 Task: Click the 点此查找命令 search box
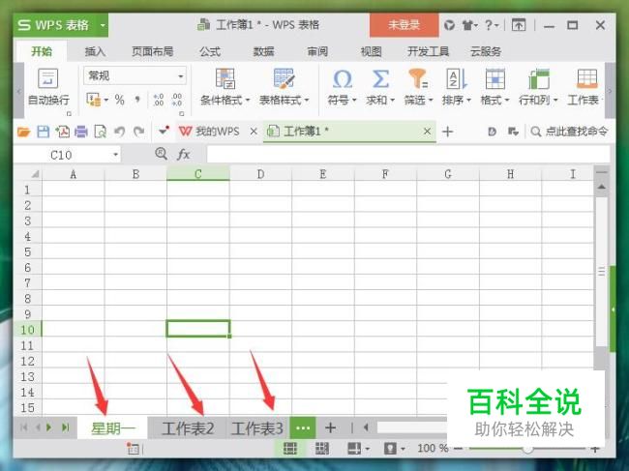[569, 132]
